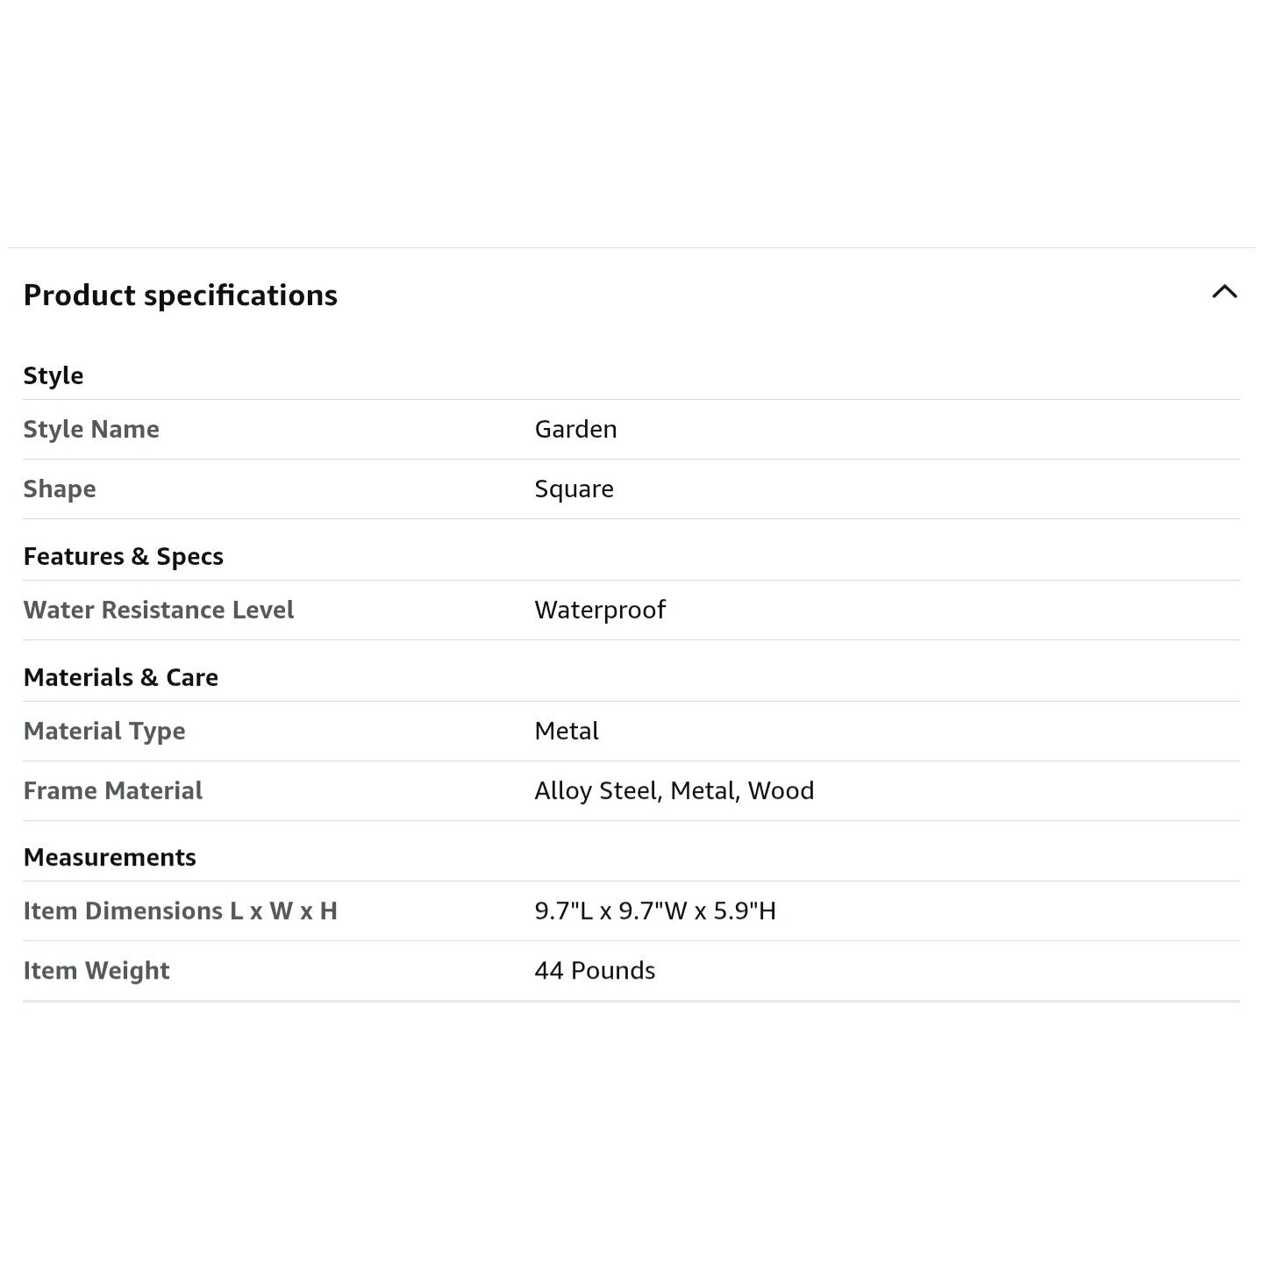Click the Item Weight label
The width and height of the screenshot is (1263, 1263).
pyautogui.click(x=96, y=970)
